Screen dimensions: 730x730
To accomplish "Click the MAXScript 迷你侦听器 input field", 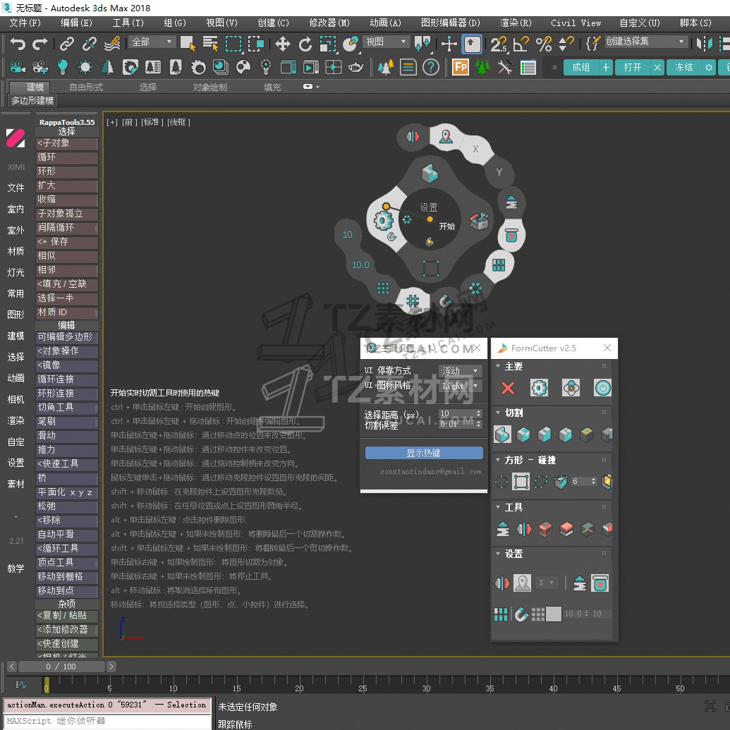I will pyautogui.click(x=107, y=721).
